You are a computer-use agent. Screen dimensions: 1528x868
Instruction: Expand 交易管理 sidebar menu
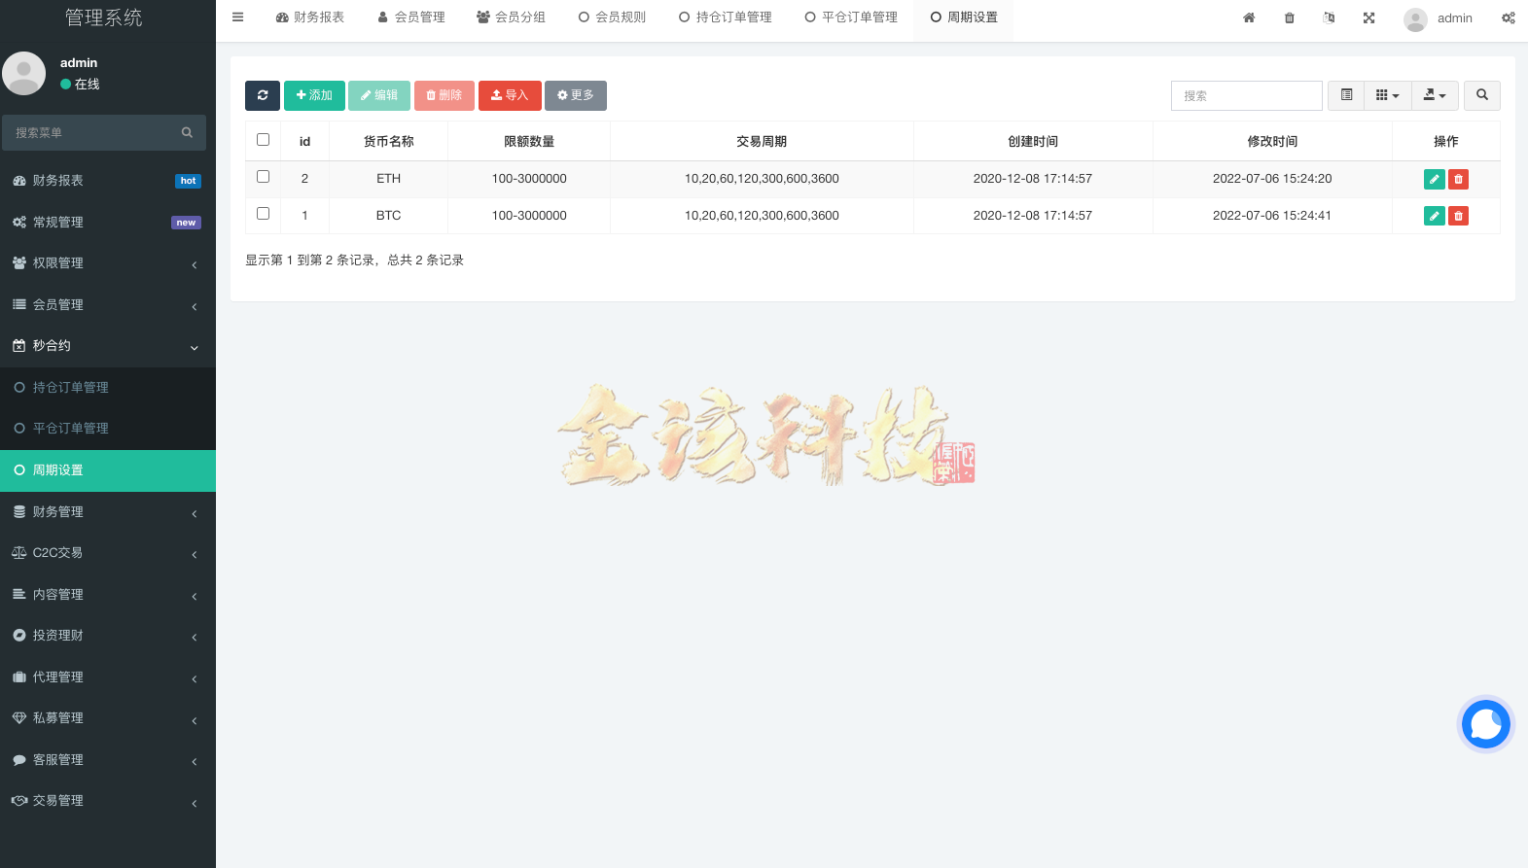(108, 801)
